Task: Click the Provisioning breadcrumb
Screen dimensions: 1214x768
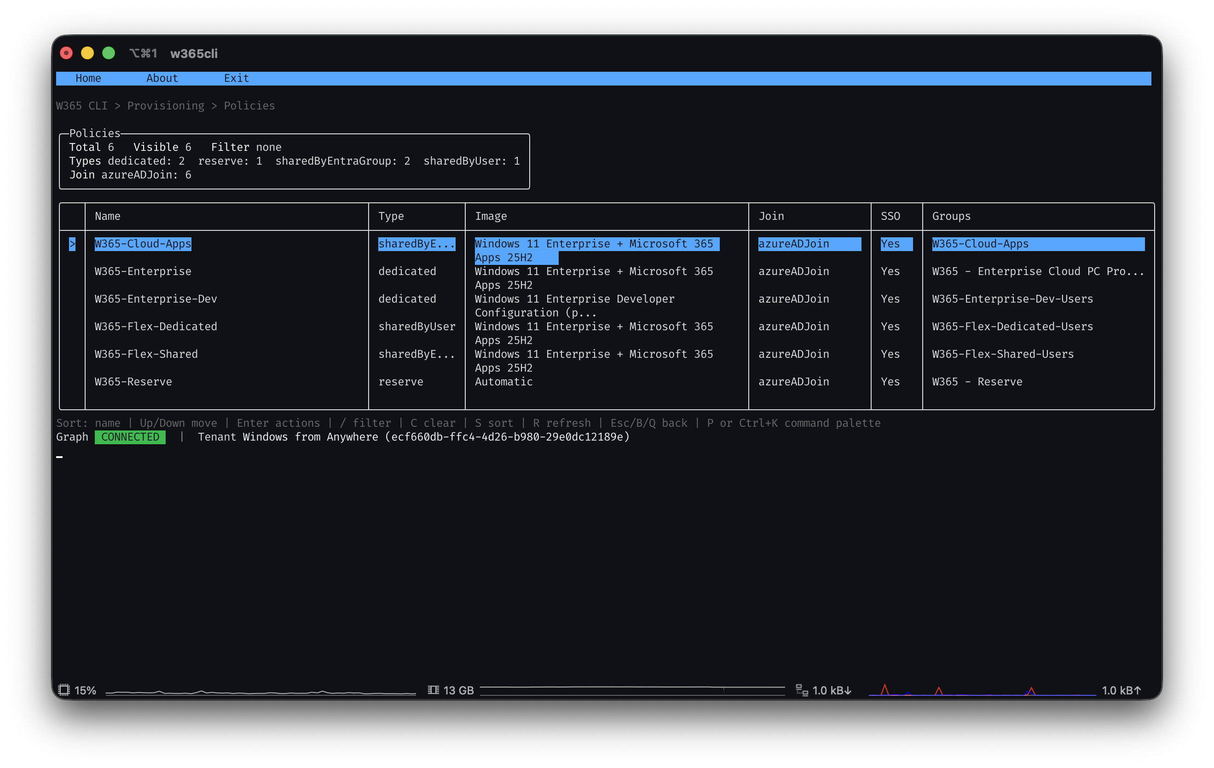Action: coord(166,106)
